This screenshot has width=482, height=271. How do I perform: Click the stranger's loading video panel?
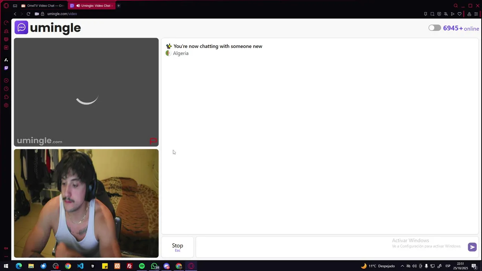click(x=86, y=92)
